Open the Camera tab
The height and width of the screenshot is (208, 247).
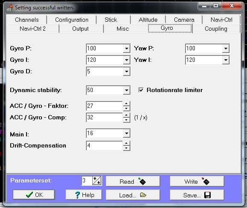(184, 20)
